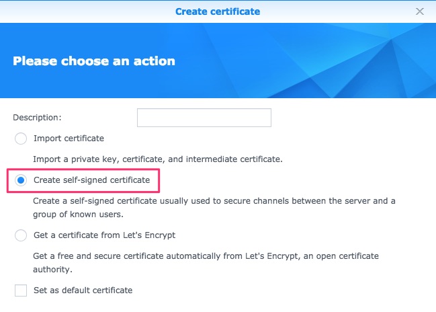436x312 pixels.
Task: Click the empty dialog title bar area
Action: click(83, 11)
